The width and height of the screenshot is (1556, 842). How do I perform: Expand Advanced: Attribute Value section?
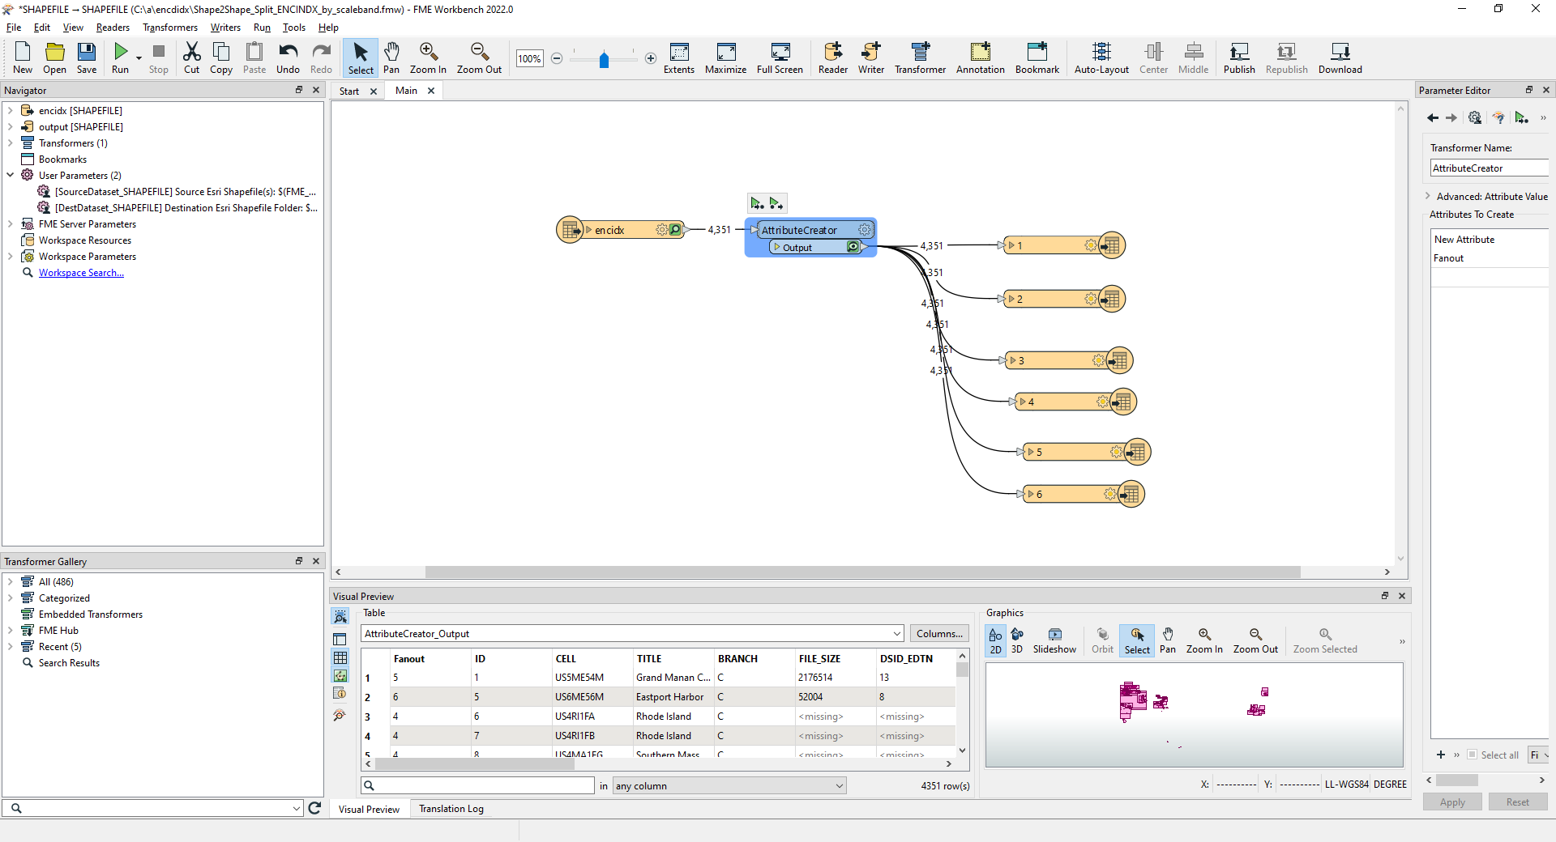[1428, 196]
